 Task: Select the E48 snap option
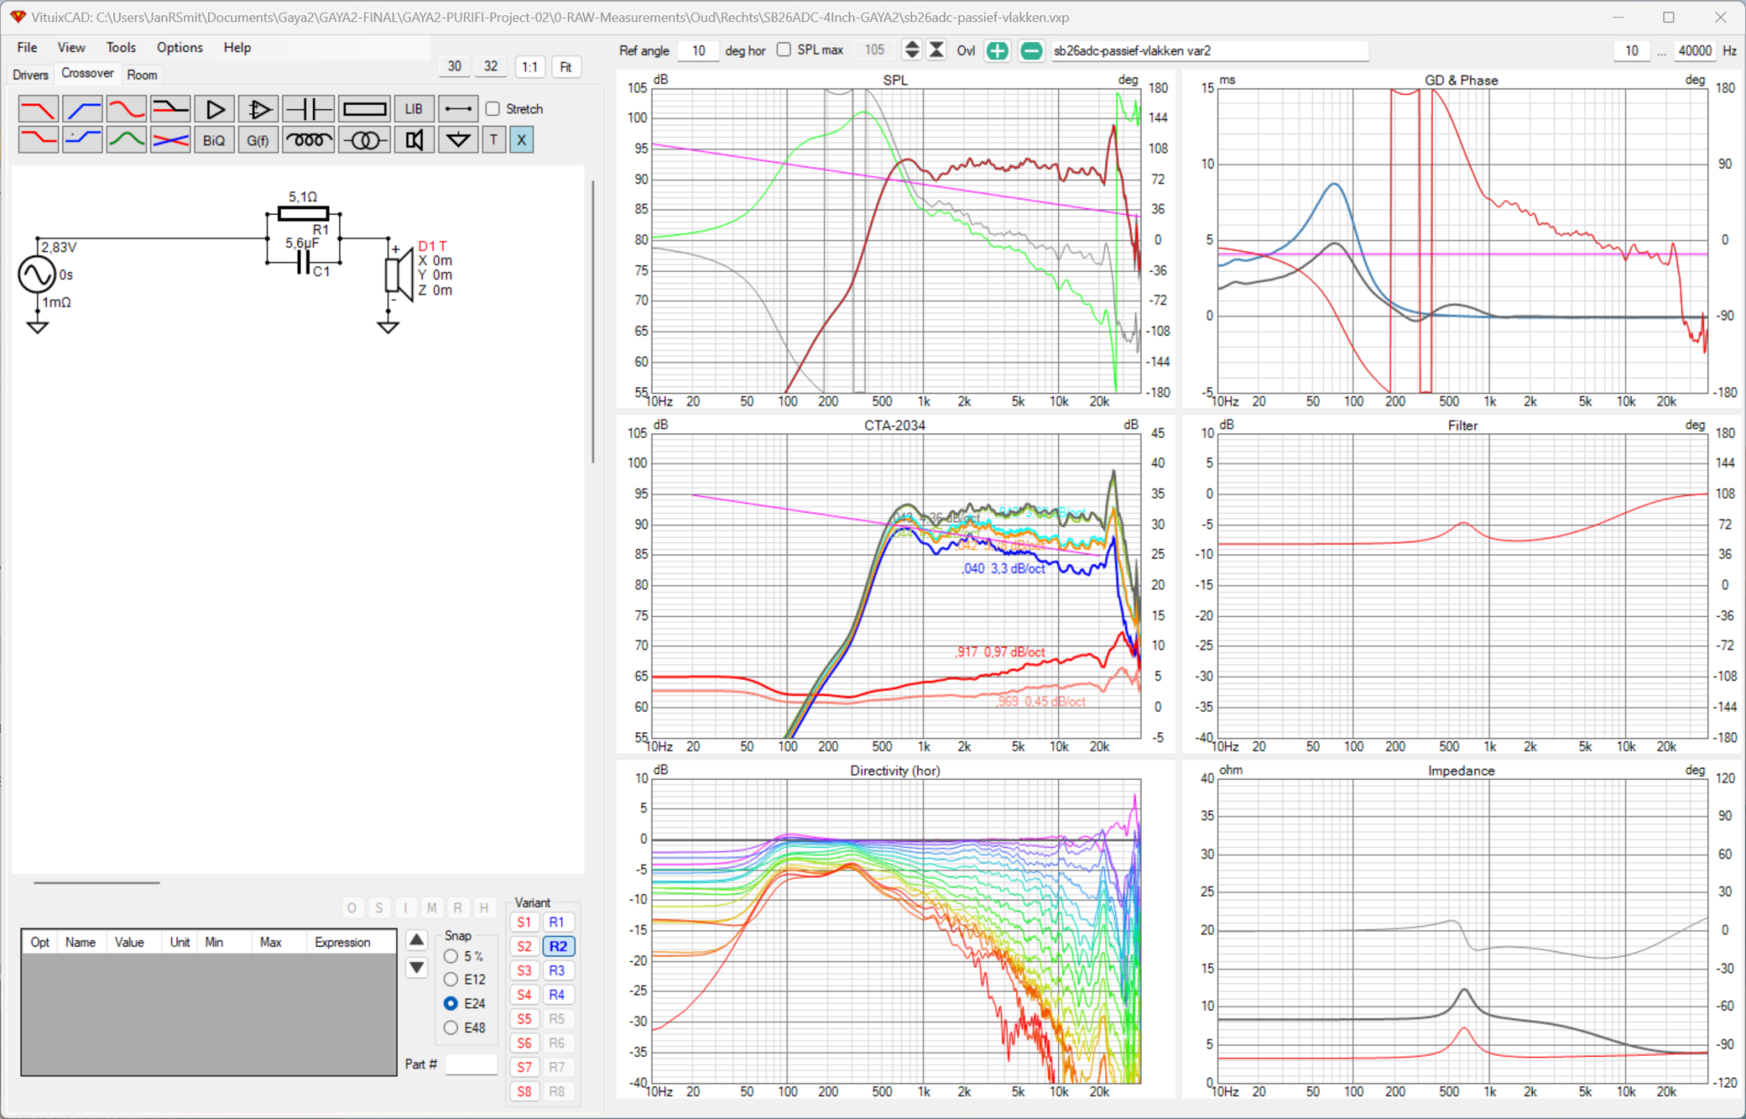[x=451, y=1028]
